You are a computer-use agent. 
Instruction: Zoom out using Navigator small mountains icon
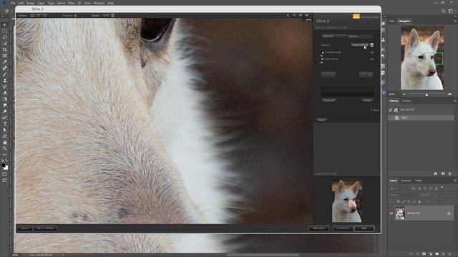(404, 94)
